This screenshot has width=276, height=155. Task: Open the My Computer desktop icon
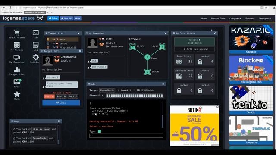[x=17, y=57]
